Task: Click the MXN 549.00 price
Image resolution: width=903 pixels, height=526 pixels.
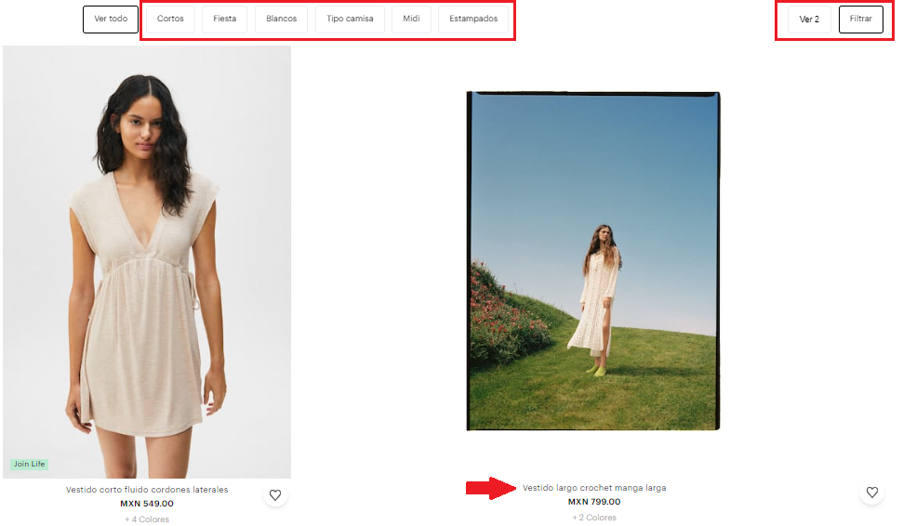Action: coord(147,504)
